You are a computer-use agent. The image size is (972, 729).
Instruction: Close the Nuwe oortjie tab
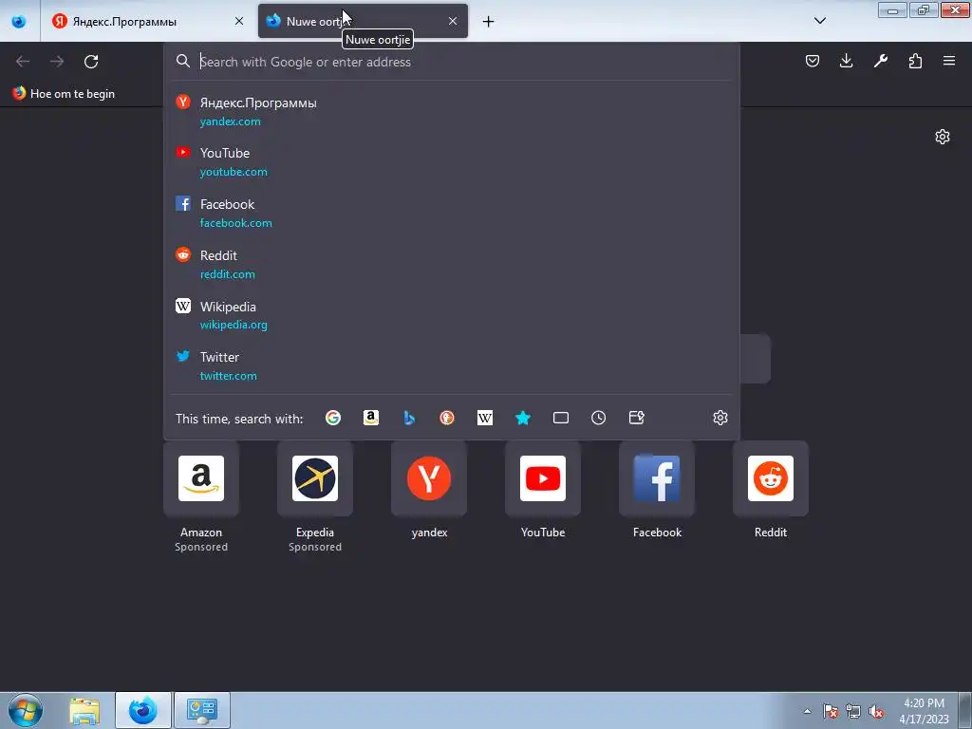pos(453,21)
